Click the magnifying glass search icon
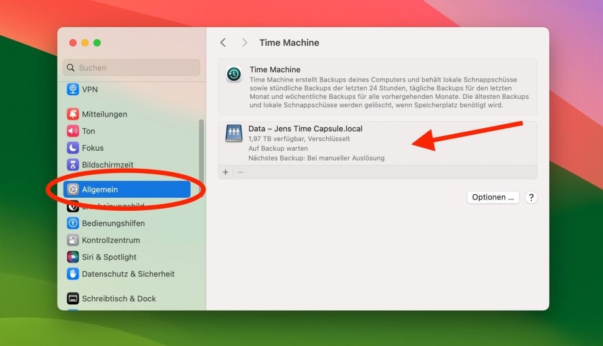This screenshot has width=603, height=346. (x=71, y=68)
